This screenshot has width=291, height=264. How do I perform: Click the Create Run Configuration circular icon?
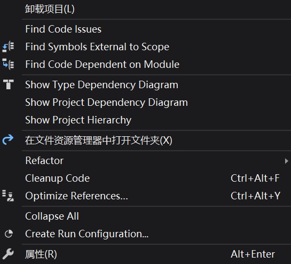point(9,234)
